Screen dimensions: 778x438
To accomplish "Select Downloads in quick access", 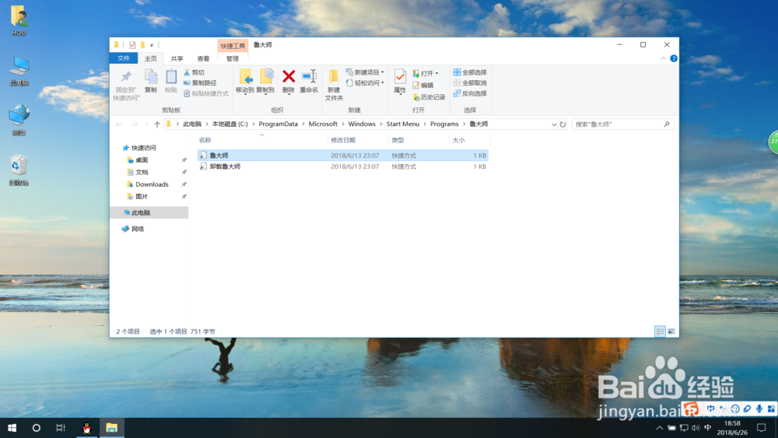I will (152, 184).
